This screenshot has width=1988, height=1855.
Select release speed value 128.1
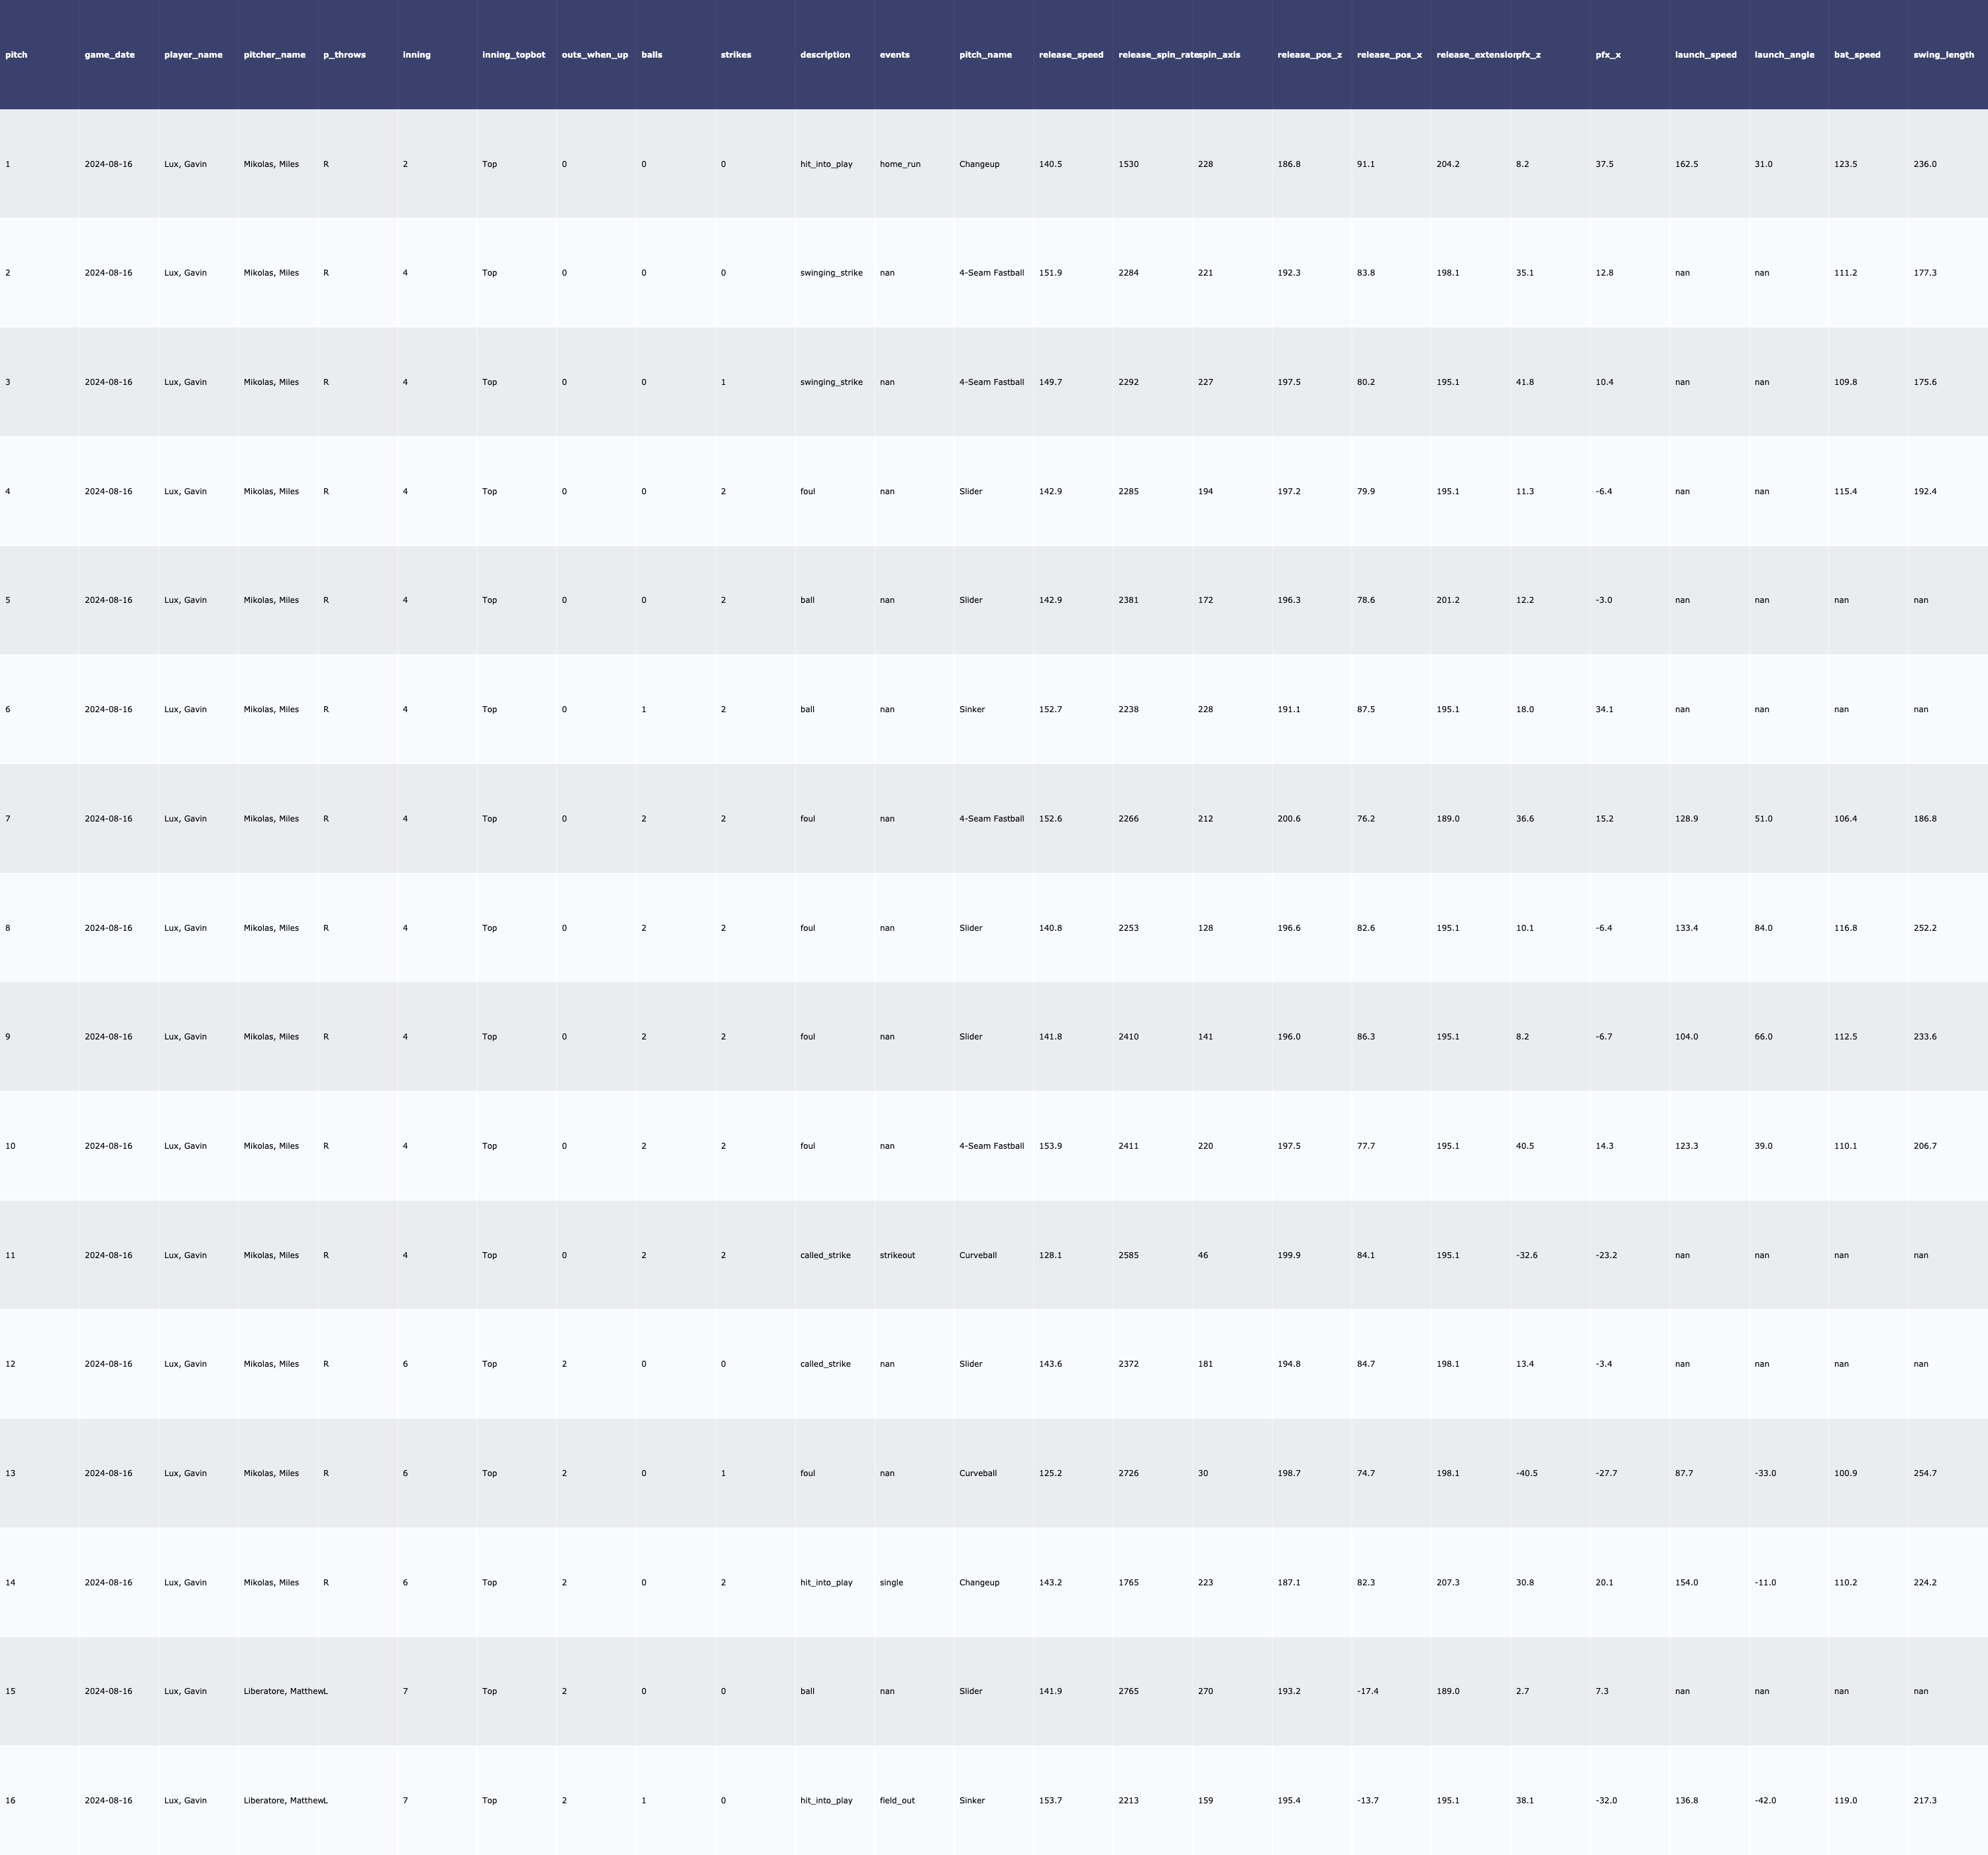[1050, 1255]
